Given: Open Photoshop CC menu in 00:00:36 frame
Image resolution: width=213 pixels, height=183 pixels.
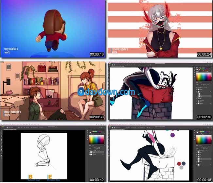Looking at the screenshot, I should (x=114, y=62).
